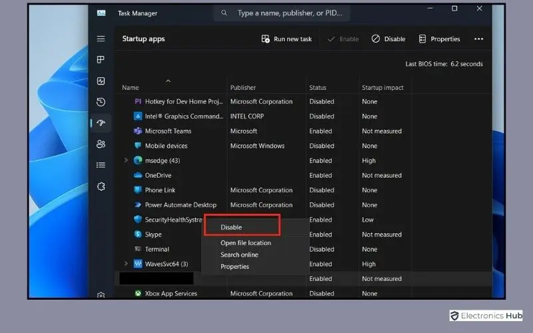Click the Disable toolbar button
This screenshot has width=533, height=333.
click(x=388, y=39)
